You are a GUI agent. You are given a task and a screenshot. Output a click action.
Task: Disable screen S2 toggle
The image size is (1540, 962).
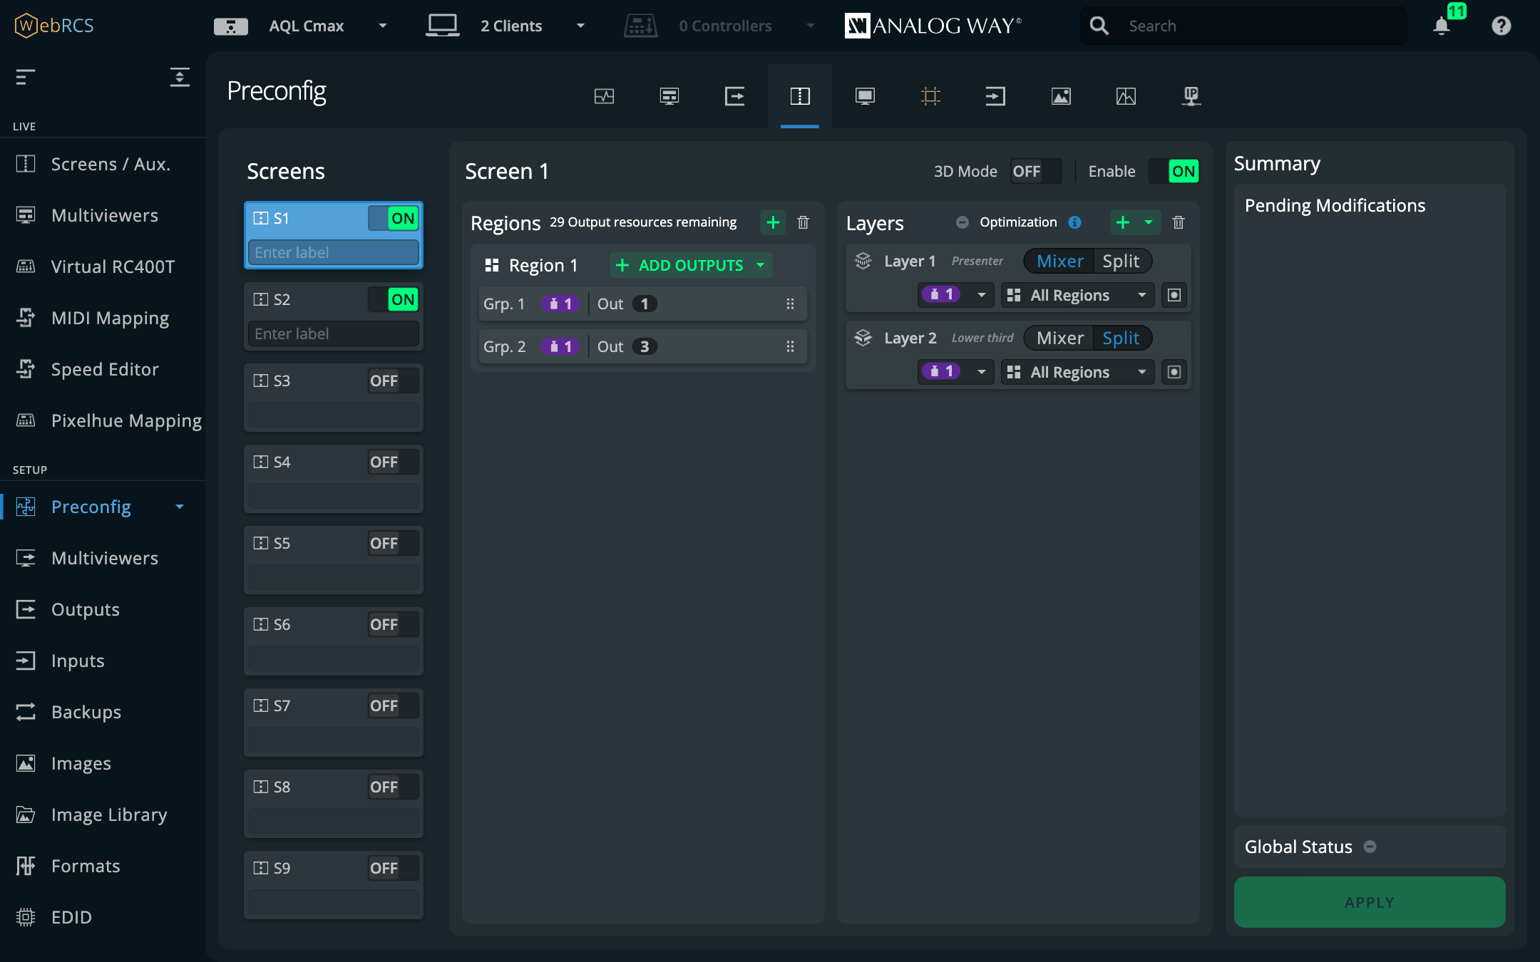(393, 299)
